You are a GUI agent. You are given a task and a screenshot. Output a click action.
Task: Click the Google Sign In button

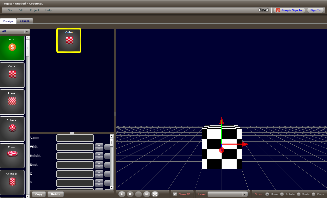coord(289,10)
